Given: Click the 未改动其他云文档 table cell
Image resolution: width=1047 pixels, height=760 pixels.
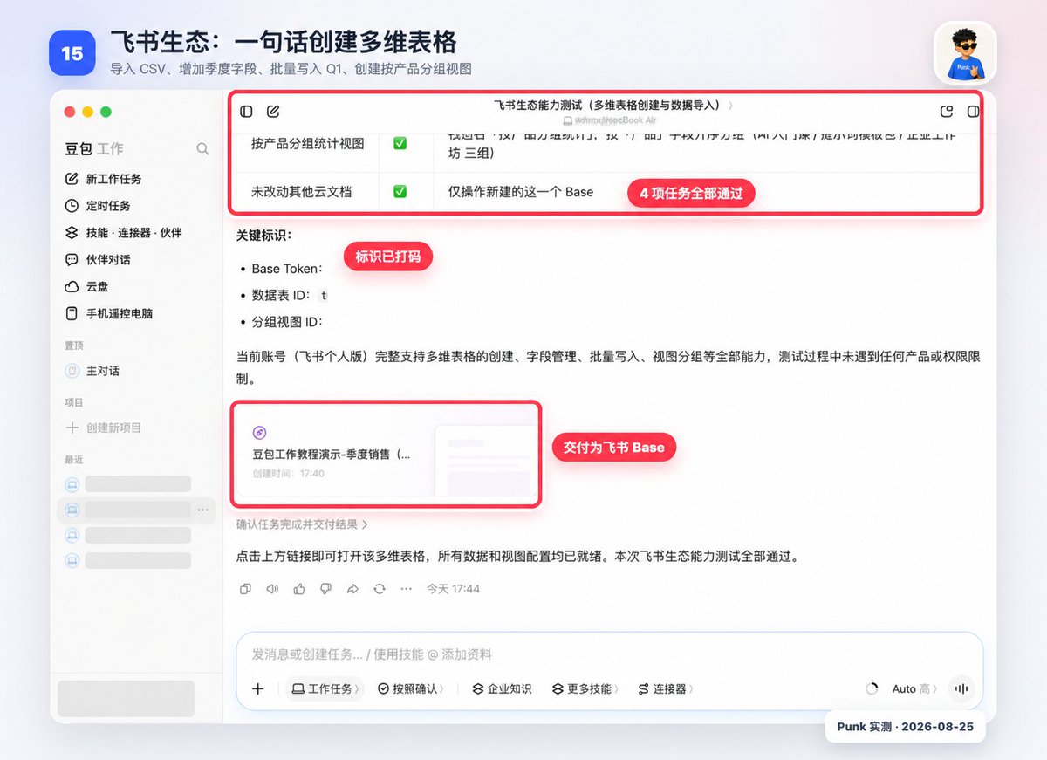Looking at the screenshot, I should pyautogui.click(x=301, y=191).
